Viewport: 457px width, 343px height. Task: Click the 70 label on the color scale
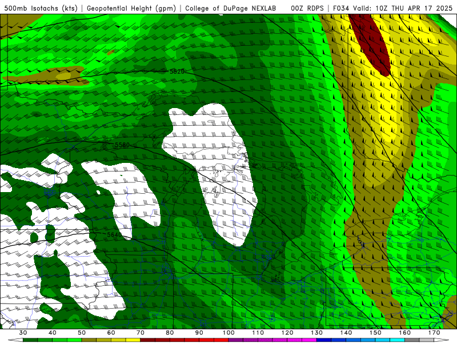point(141,333)
